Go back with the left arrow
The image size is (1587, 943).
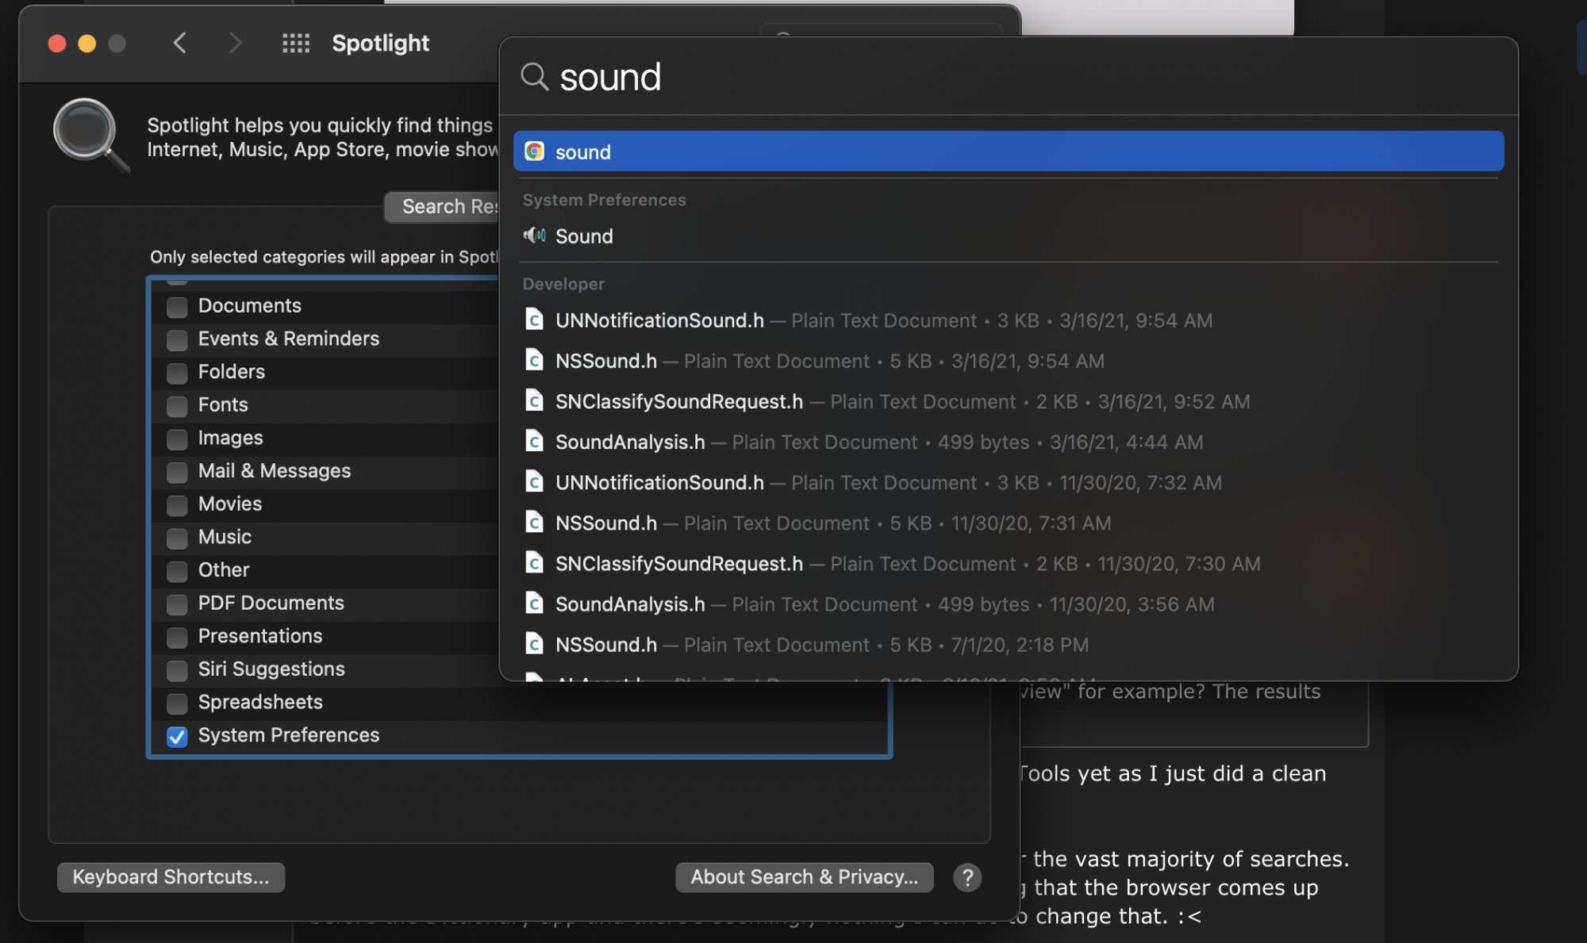(180, 43)
